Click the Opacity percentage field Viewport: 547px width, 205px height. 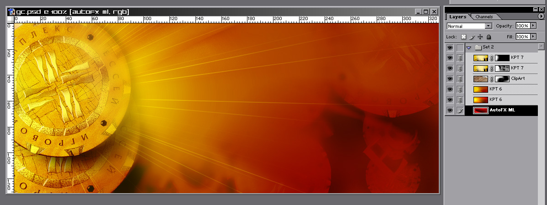point(523,26)
